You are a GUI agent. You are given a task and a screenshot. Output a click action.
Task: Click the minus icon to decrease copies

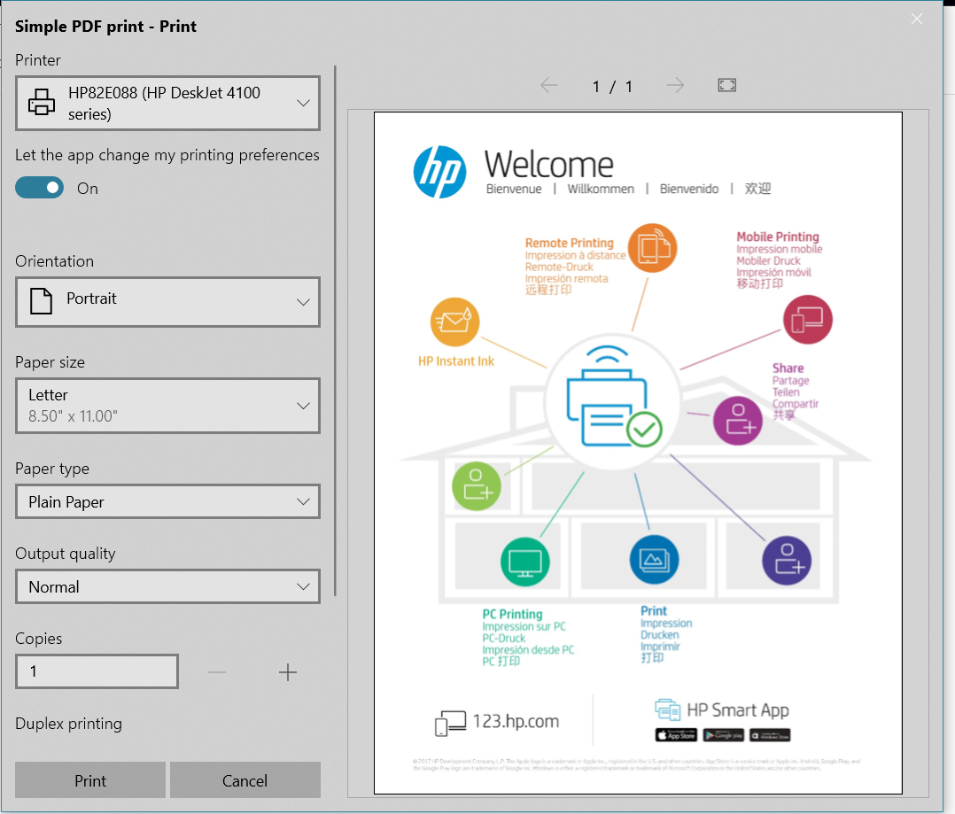[x=217, y=672]
